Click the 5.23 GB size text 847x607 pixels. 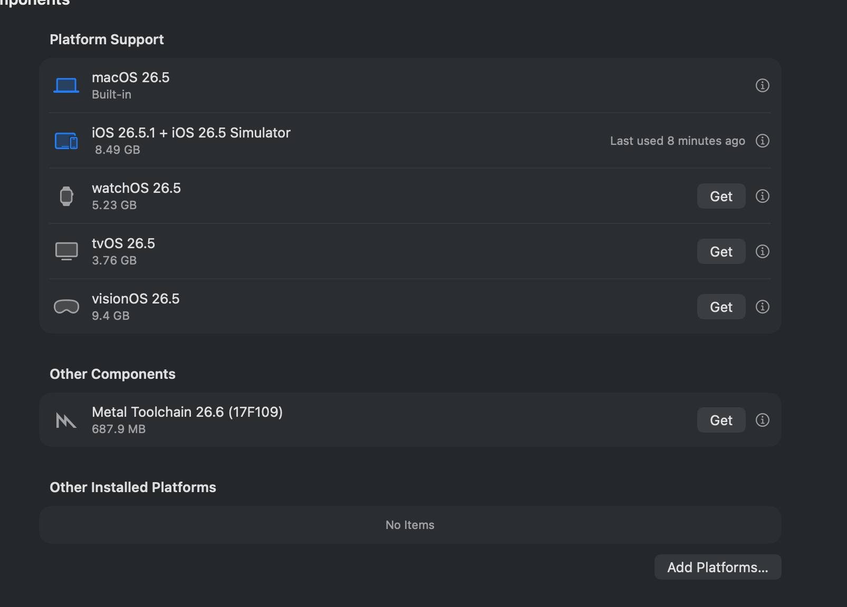click(x=114, y=205)
